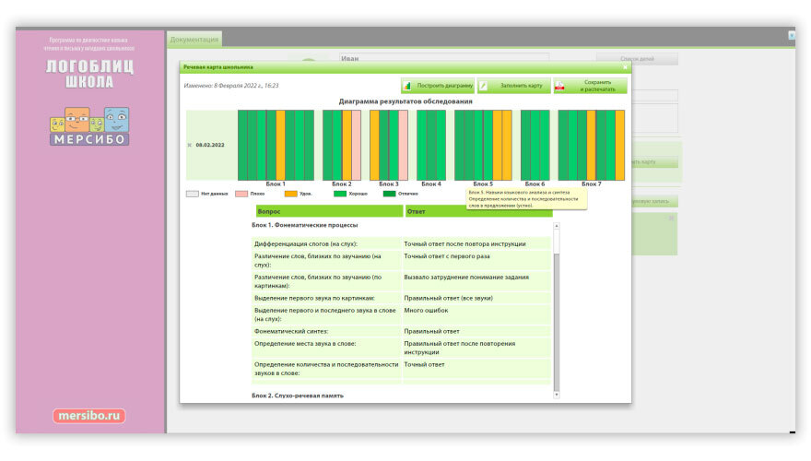This screenshot has width=811, height=461.
Task: Close the main window using the top-right x
Action: click(792, 35)
